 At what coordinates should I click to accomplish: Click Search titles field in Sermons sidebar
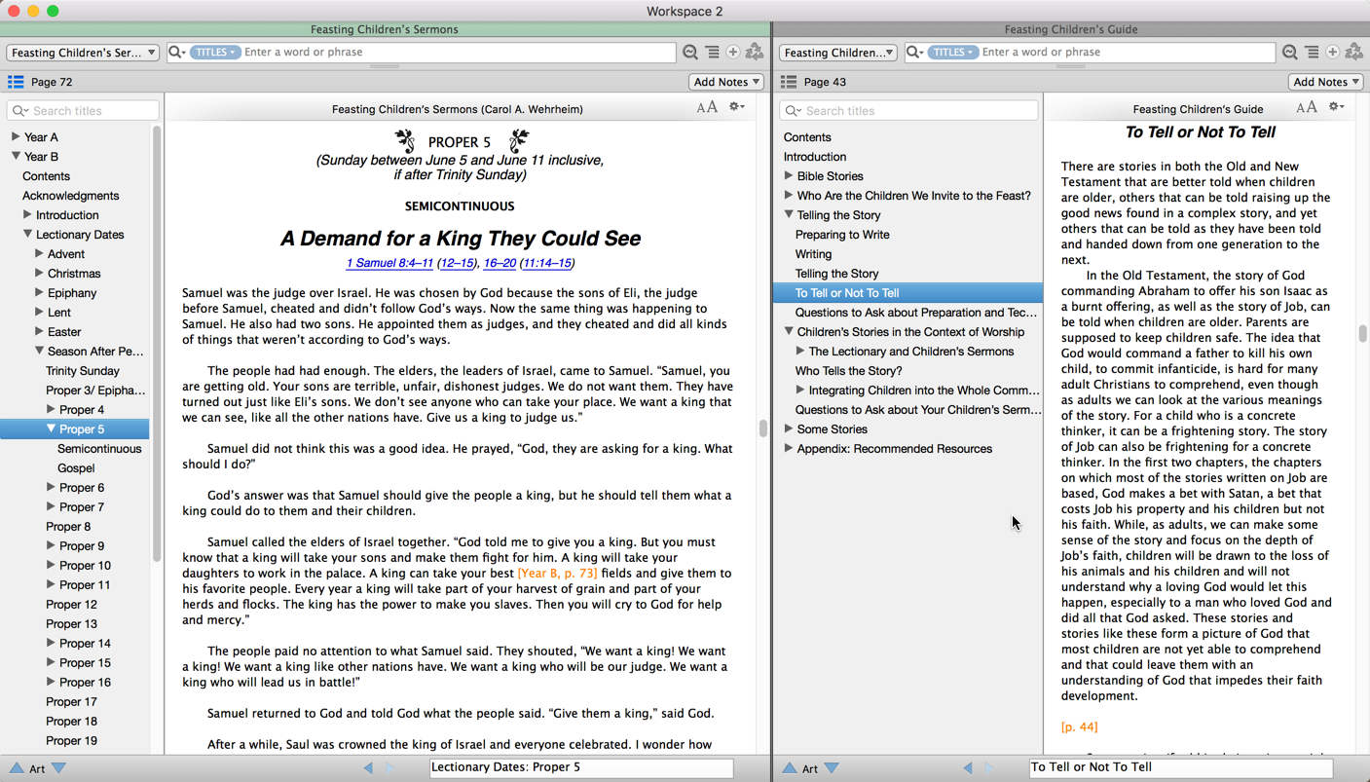click(x=83, y=111)
